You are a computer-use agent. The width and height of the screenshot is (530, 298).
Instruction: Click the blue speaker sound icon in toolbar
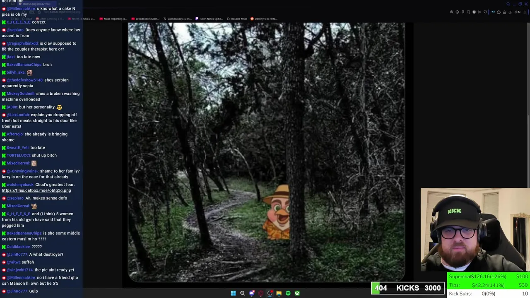tap(493, 12)
